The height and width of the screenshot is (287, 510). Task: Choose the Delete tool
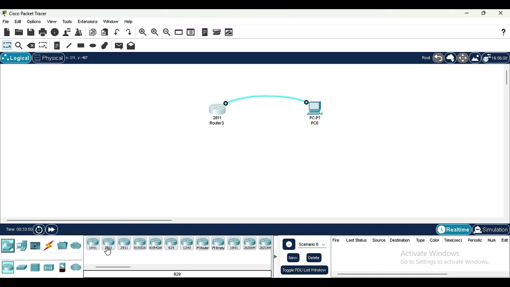[x=31, y=45]
